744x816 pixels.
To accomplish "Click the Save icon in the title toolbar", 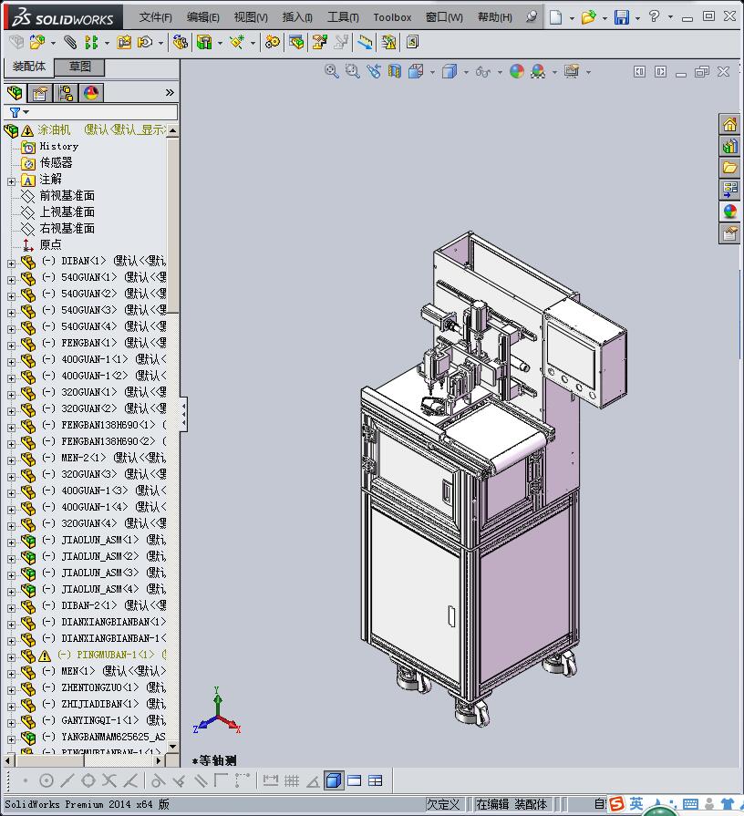I will (x=621, y=17).
